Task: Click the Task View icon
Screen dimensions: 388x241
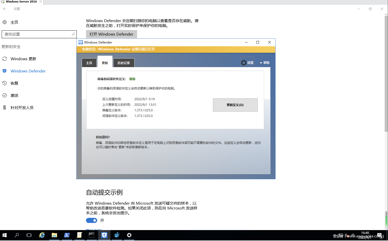Action: click(x=29, y=235)
